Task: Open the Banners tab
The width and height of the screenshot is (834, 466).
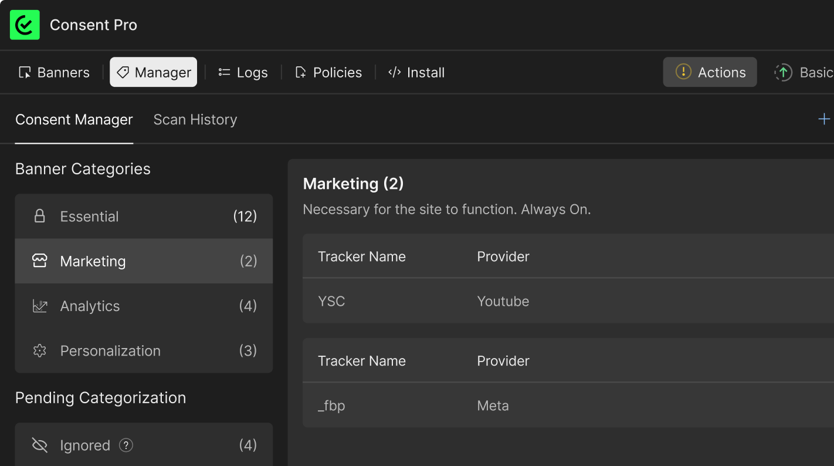Action: point(54,72)
